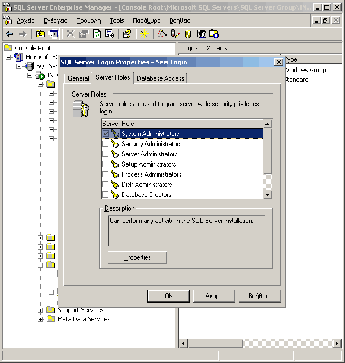Click the Άκυρο cancel button
The image size is (345, 363).
coord(214,296)
